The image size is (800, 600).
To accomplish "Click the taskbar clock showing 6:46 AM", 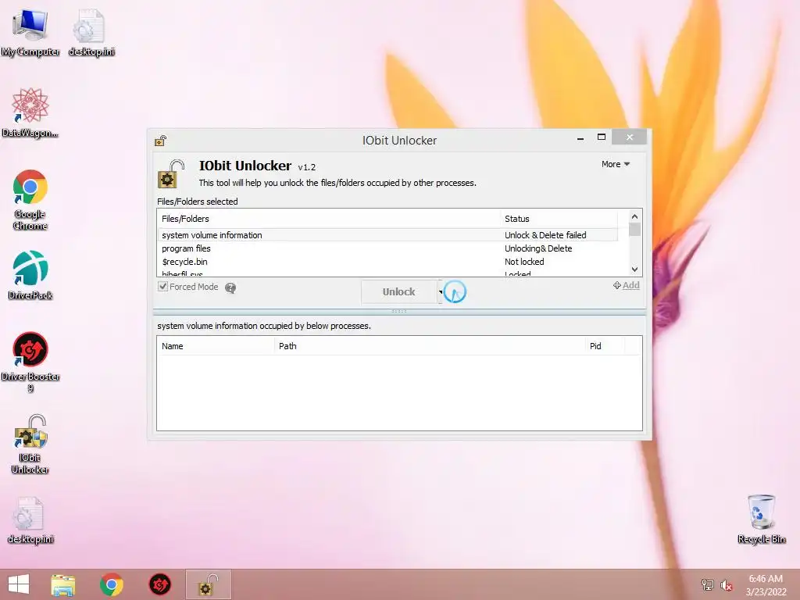I will coord(766,585).
